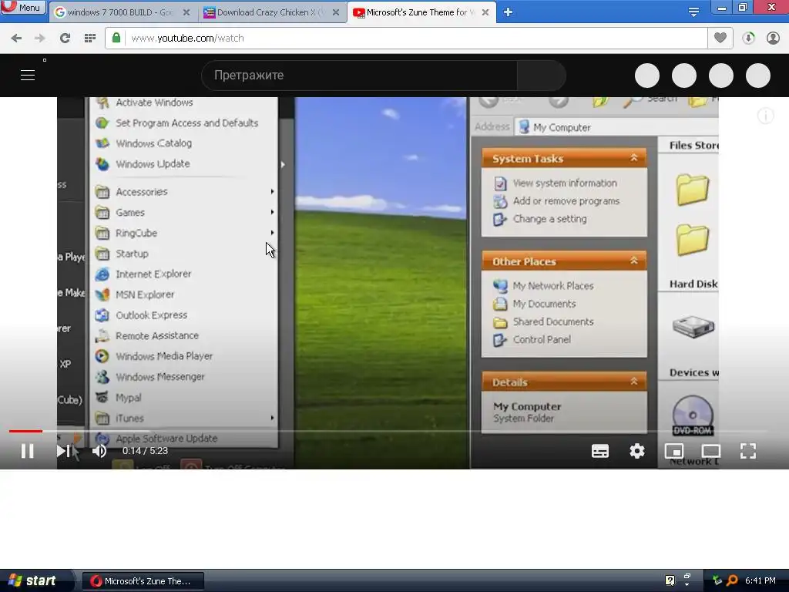Go back to previous page

pos(16,39)
